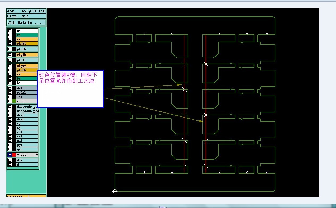Viewport: 336px width, 208px height.
Task: Toggle the datecode-pt layer checkbox
Action: (10, 107)
